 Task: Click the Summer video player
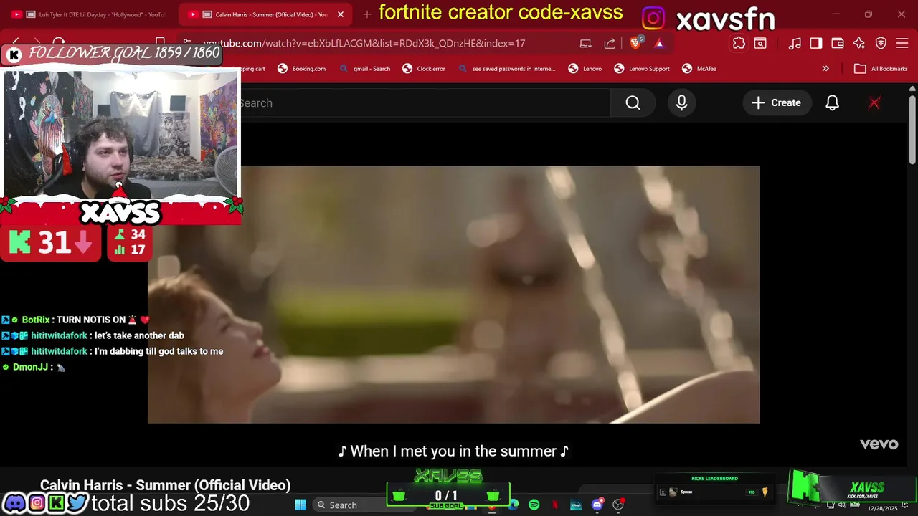click(453, 295)
